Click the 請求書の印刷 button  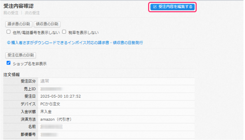pos(19,24)
